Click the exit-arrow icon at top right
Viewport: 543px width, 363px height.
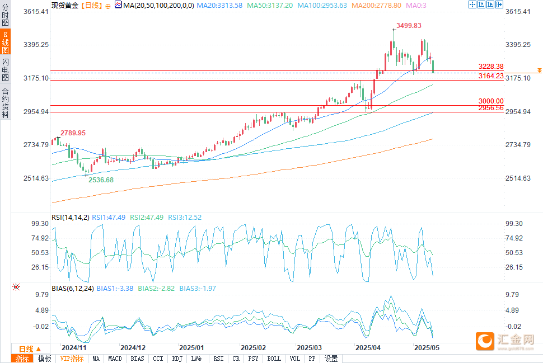[499, 4]
